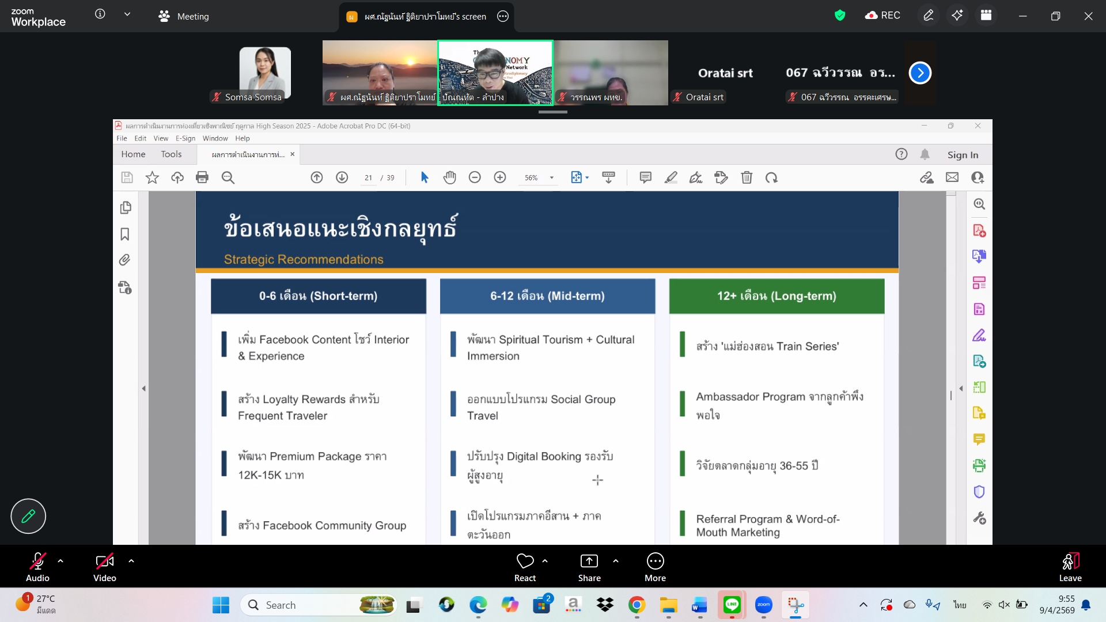
Task: Open the Attachments paperclip panel
Action: point(125,260)
